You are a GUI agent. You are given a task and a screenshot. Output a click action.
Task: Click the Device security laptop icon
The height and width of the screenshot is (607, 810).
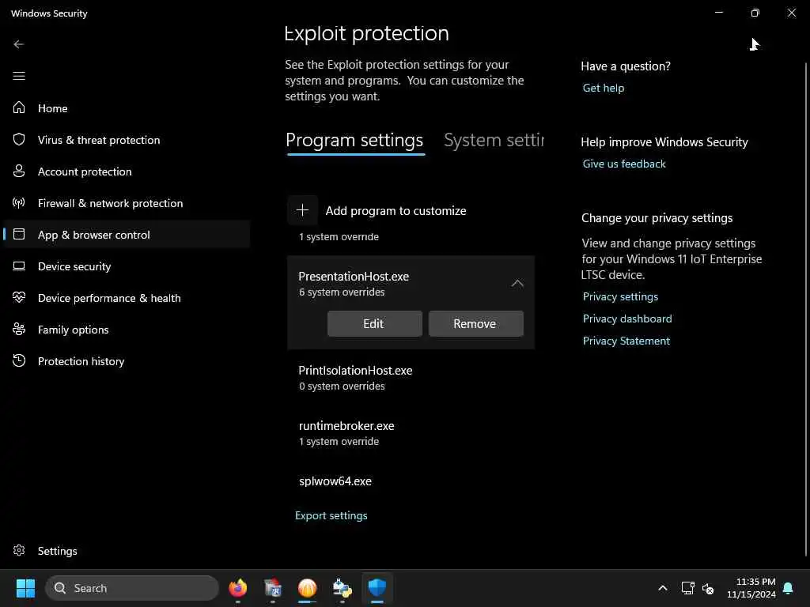(19, 266)
